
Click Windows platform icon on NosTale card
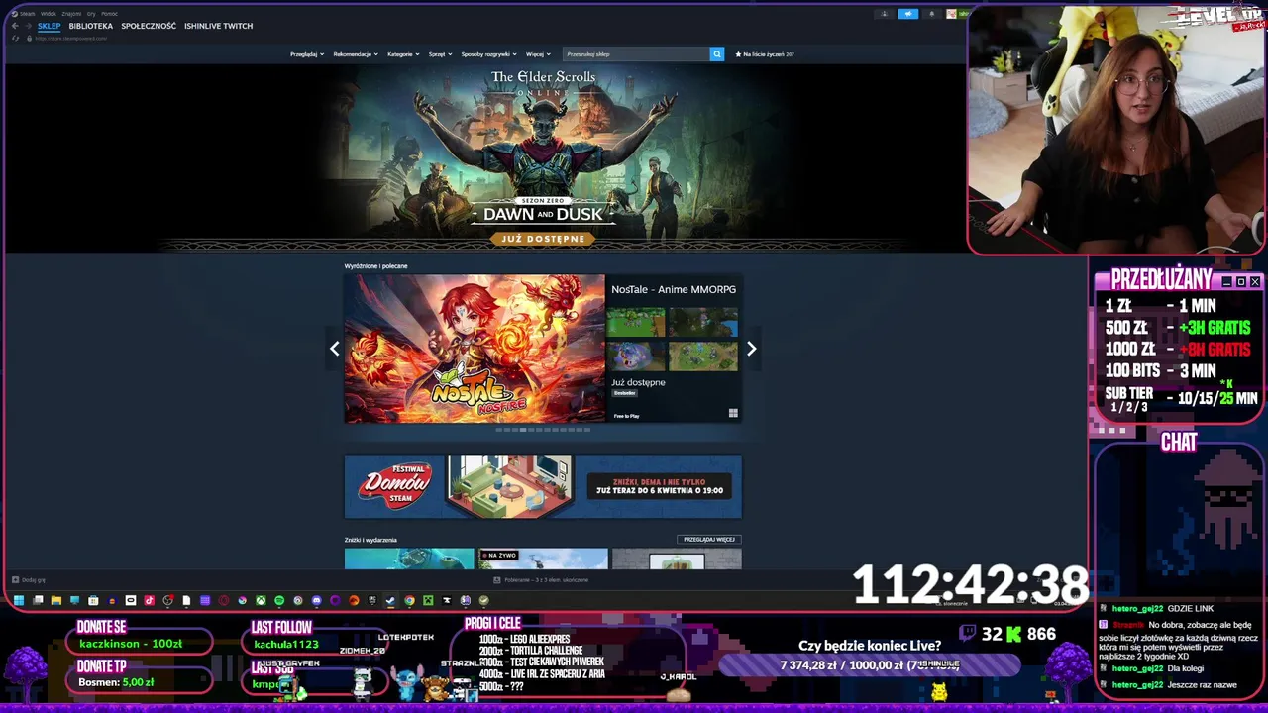tap(733, 414)
